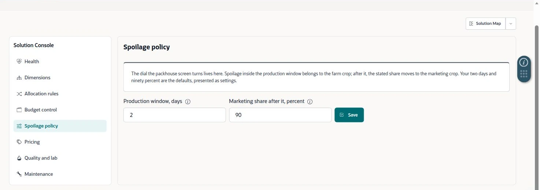Click the Solution Console heading

point(34,45)
